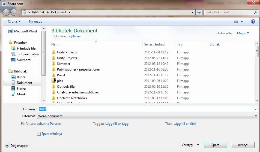
Task: Open the Filnamn dropdown arrow
Action: (256, 109)
